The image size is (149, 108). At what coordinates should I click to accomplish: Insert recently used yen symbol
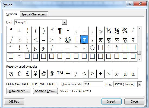[x=35, y=74]
